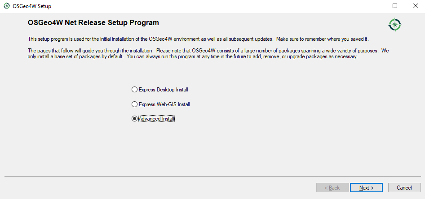Screen dimensions: 425x199
Task: Maximize the OSGeo4W Setup window
Action: 395,6
